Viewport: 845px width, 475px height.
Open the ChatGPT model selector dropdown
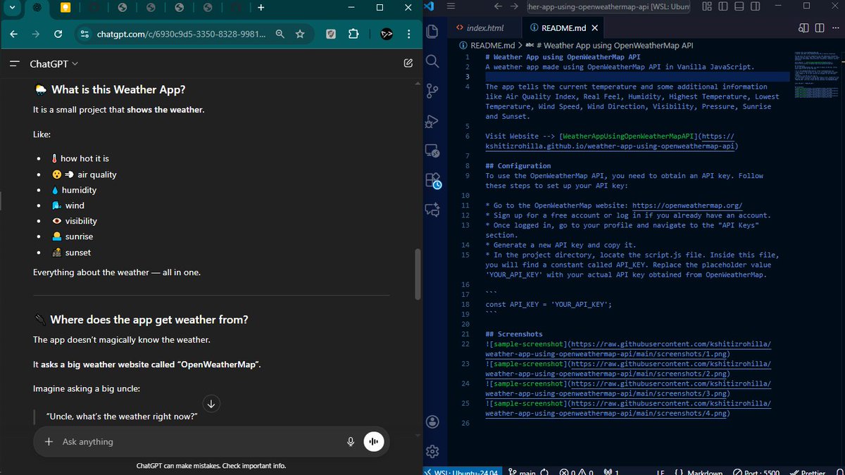[x=54, y=63]
